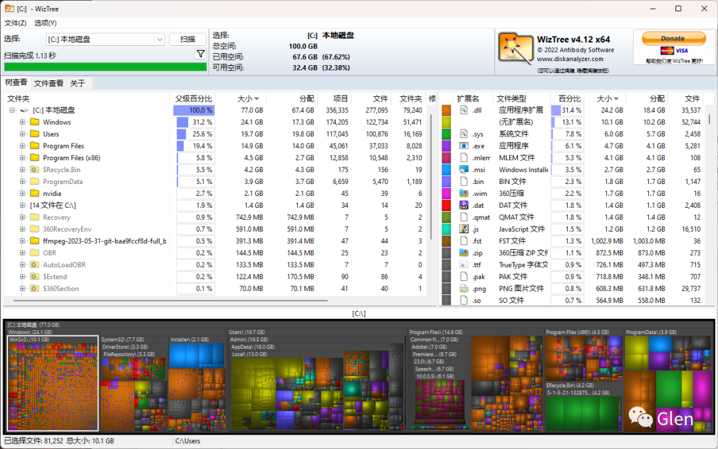Open the 选项(Y) menu
718x449 pixels.
[x=45, y=23]
